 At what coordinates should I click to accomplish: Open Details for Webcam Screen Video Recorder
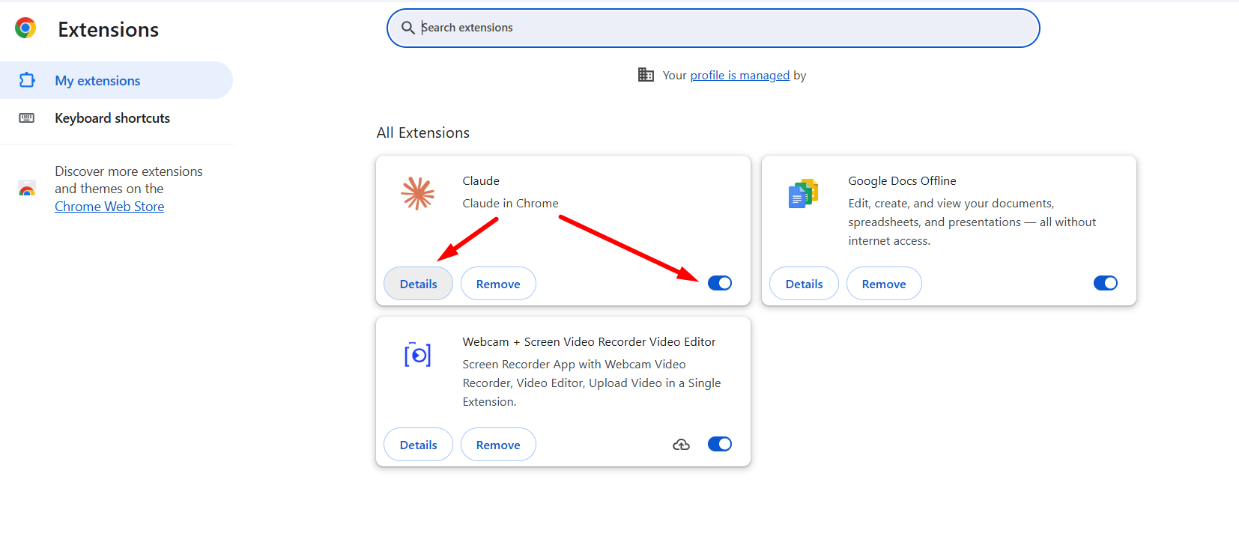[x=418, y=445]
